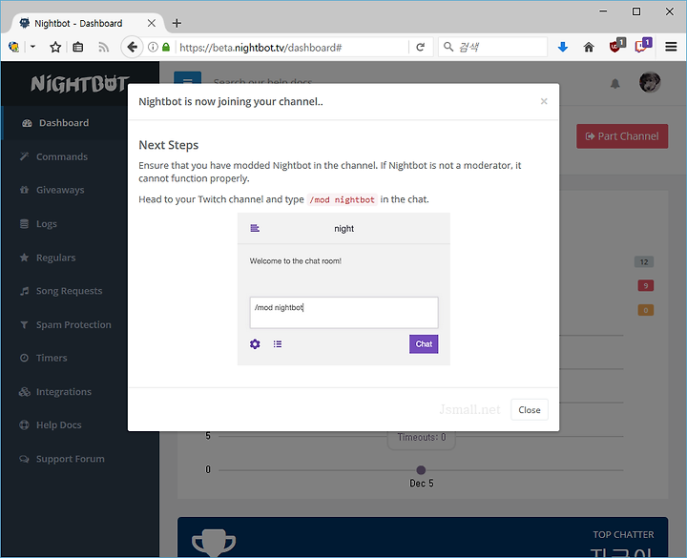
Task: Open dropdown arrow next to profile icon
Action: point(32,47)
